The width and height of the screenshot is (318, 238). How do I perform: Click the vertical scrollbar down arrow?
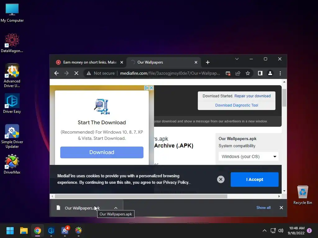pos(284,191)
